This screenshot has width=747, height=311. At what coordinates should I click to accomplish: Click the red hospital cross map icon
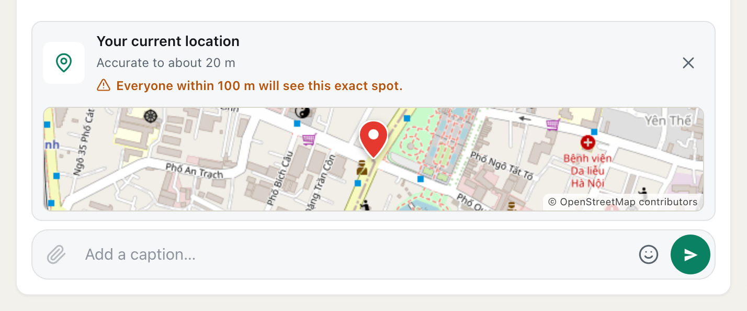588,142
